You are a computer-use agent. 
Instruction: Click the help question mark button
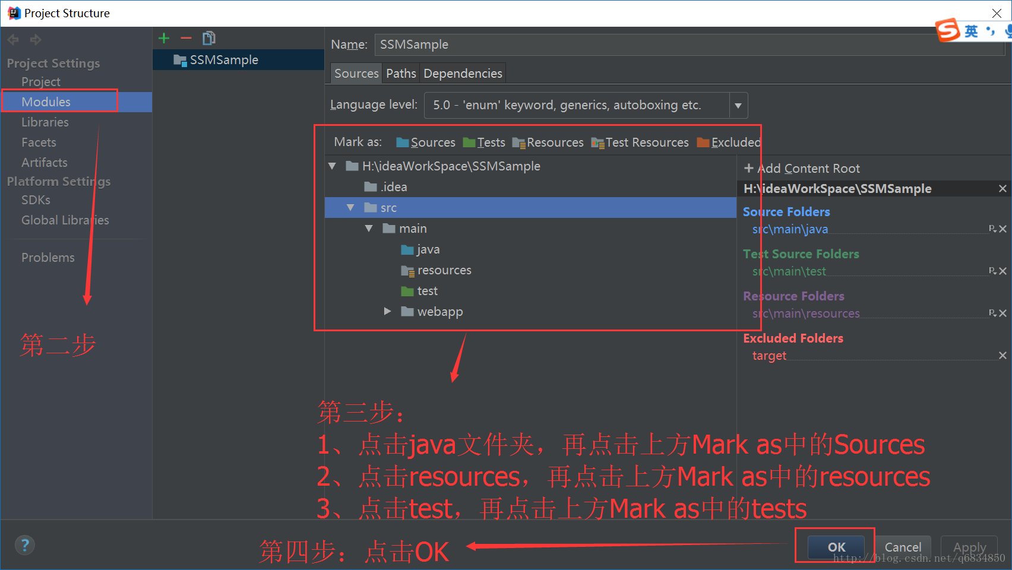(x=25, y=545)
